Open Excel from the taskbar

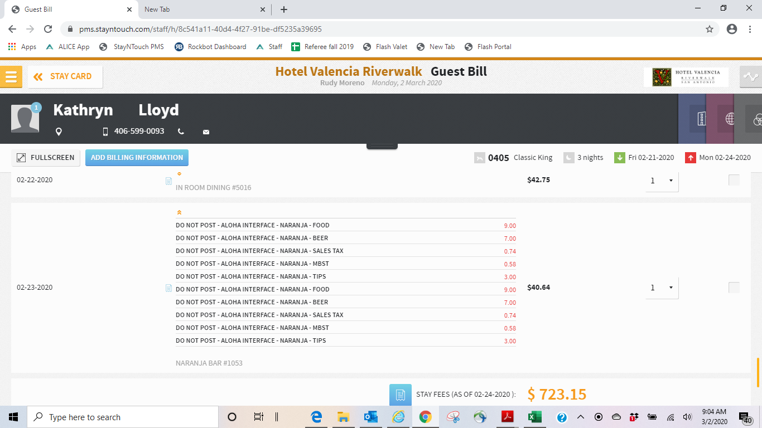[534, 417]
